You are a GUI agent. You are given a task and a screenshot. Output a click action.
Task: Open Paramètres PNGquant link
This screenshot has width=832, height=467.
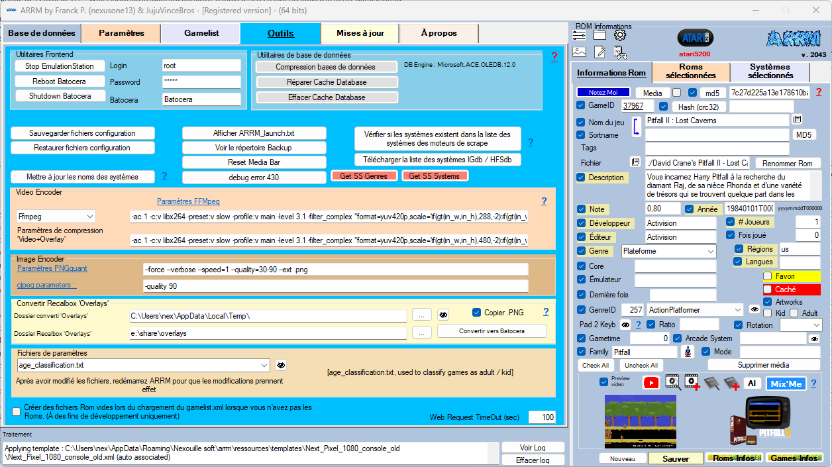52,268
